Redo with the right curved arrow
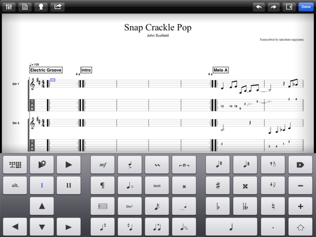 click(273, 7)
